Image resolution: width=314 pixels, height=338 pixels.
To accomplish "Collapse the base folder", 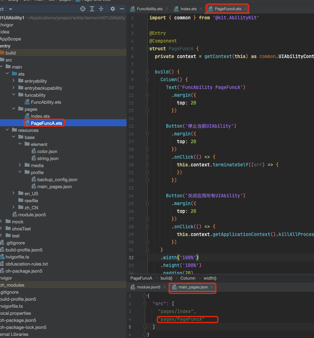I will [x=14, y=137].
